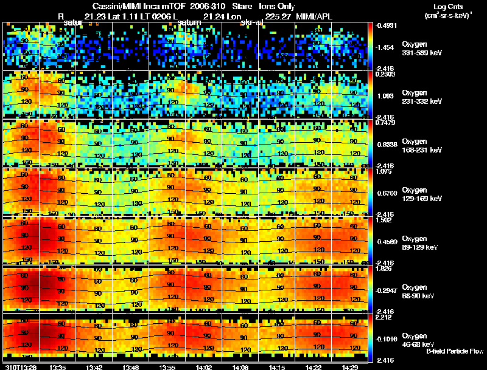Click the colorbar value '0.6700'

(387, 193)
